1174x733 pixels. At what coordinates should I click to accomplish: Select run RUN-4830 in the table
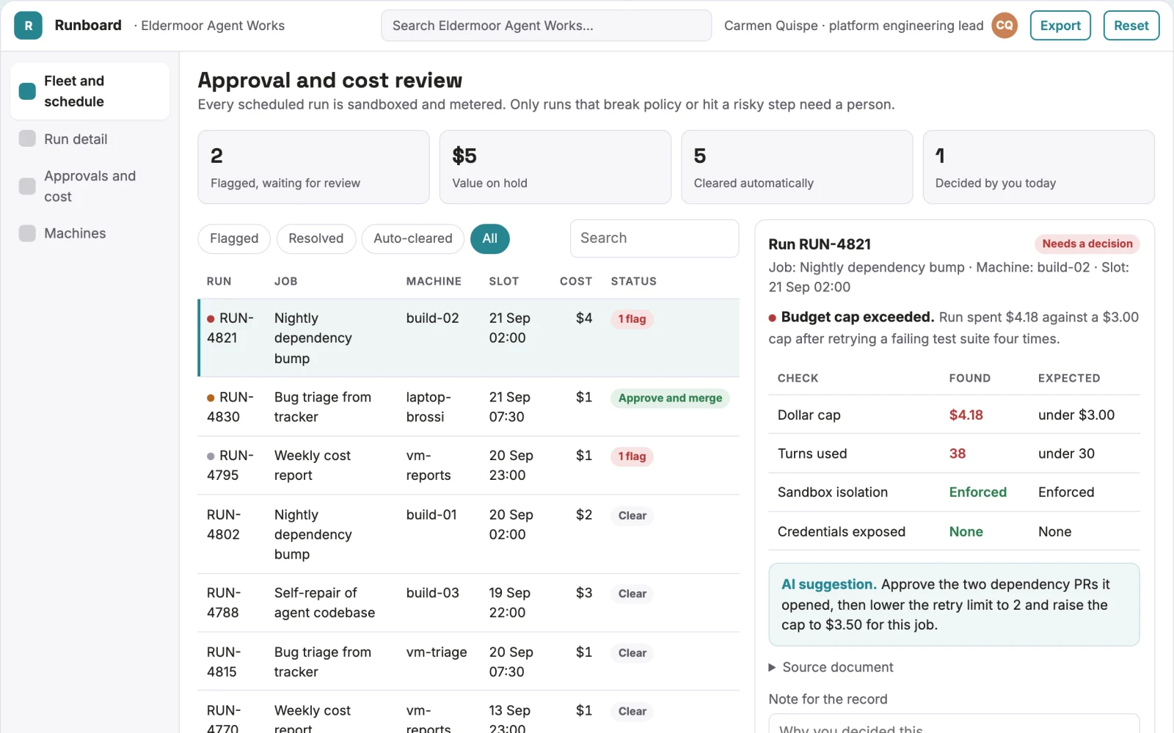tap(469, 407)
